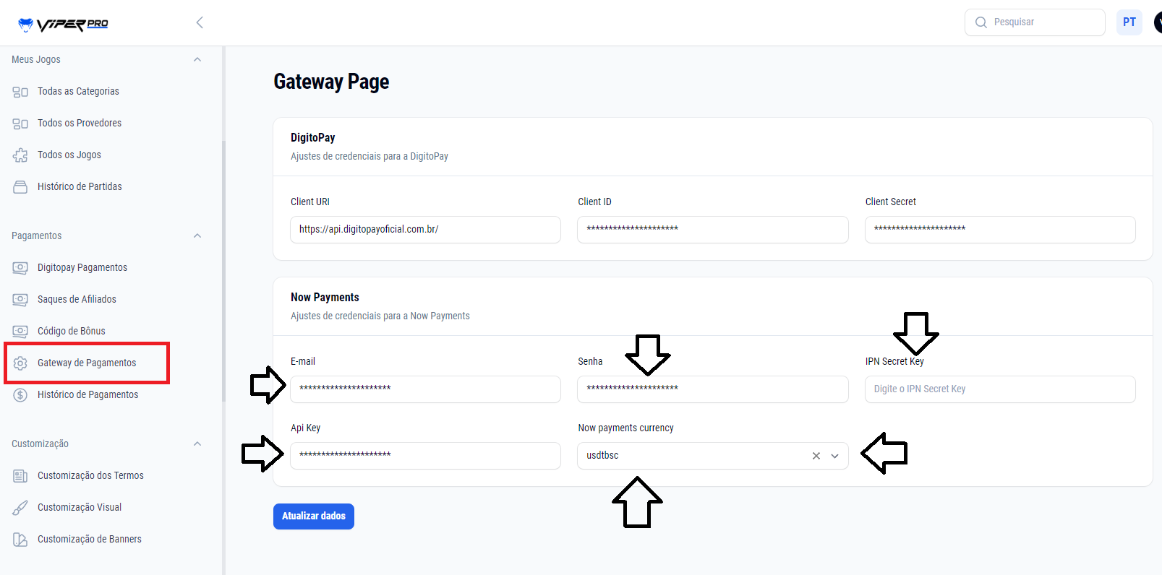This screenshot has height=575, width=1162.
Task: Collapse sidebar with the left chevron
Action: tap(200, 22)
